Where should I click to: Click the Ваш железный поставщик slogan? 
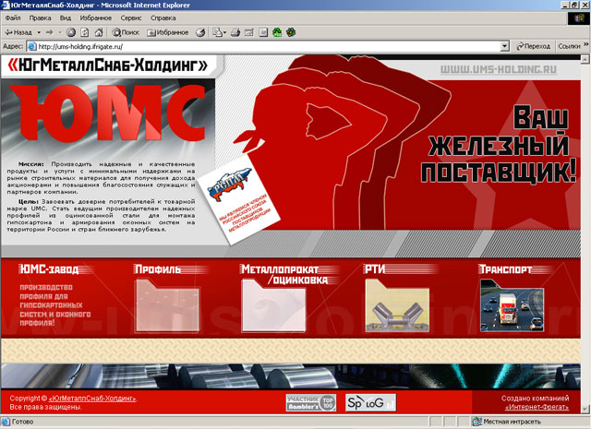click(x=499, y=144)
